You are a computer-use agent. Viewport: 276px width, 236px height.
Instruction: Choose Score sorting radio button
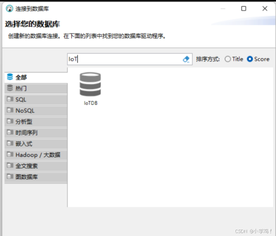(250, 59)
